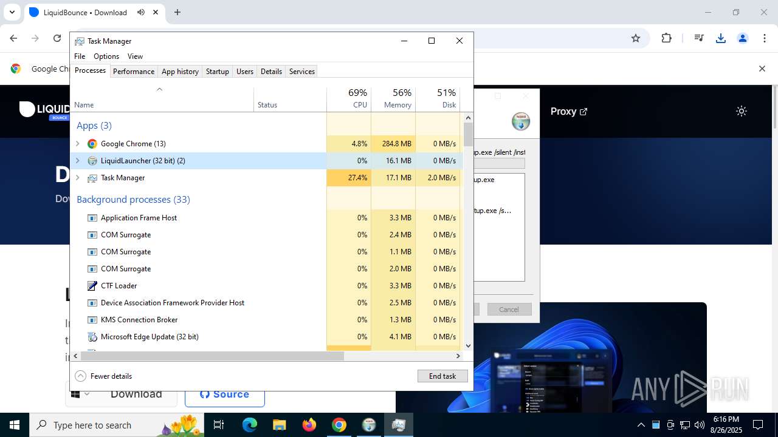Click the Windows taskbar search box
This screenshot has height=437, width=778.
point(115,425)
